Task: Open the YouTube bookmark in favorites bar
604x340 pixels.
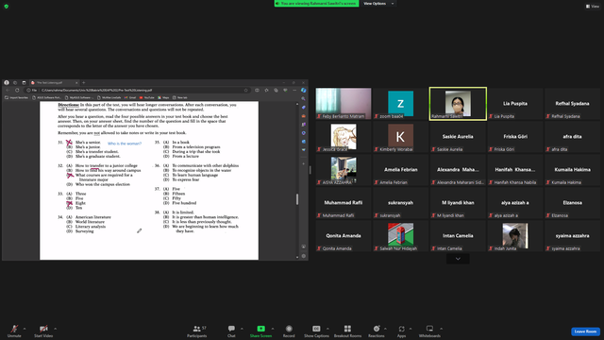Action: coord(147,97)
